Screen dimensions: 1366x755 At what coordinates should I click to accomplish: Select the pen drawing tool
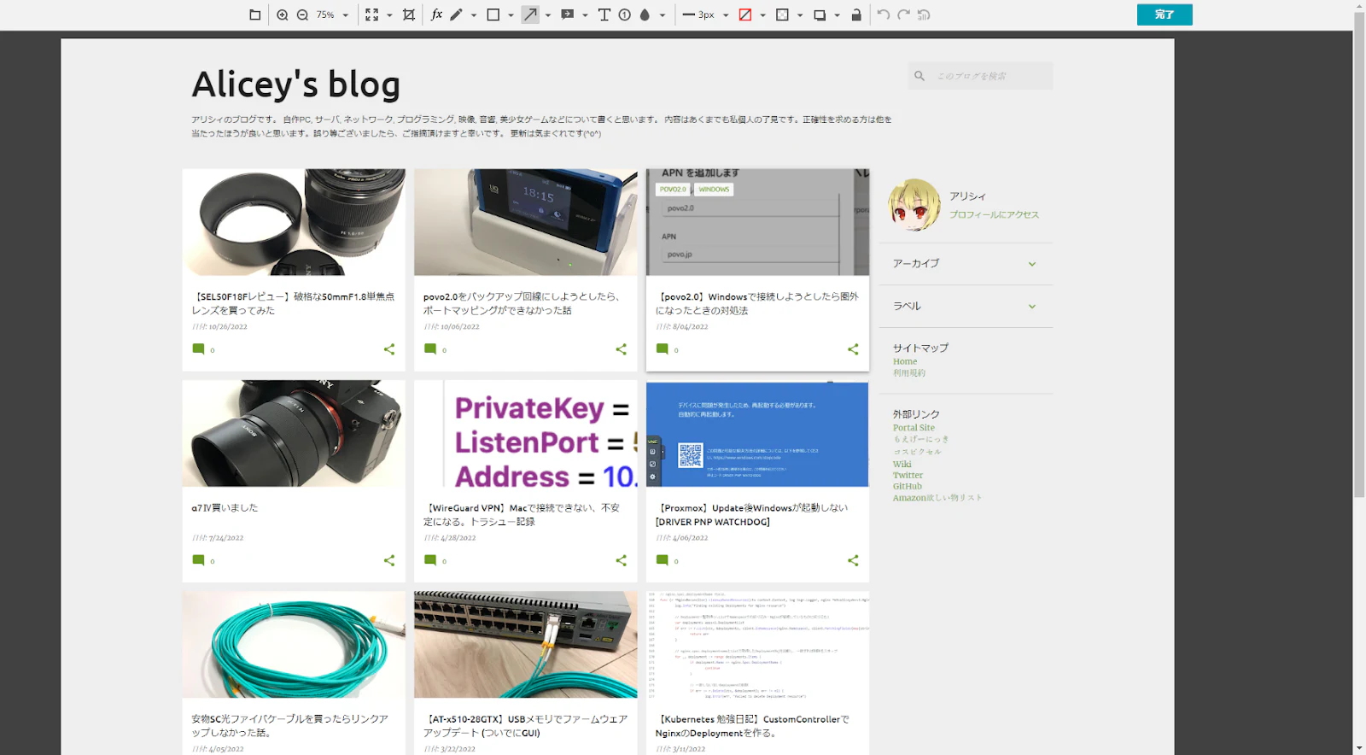[x=457, y=15]
